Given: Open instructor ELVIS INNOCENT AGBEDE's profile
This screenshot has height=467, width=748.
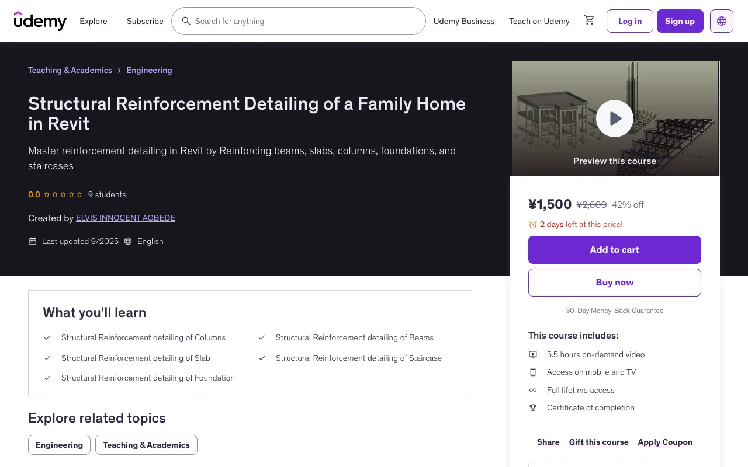Looking at the screenshot, I should point(126,218).
